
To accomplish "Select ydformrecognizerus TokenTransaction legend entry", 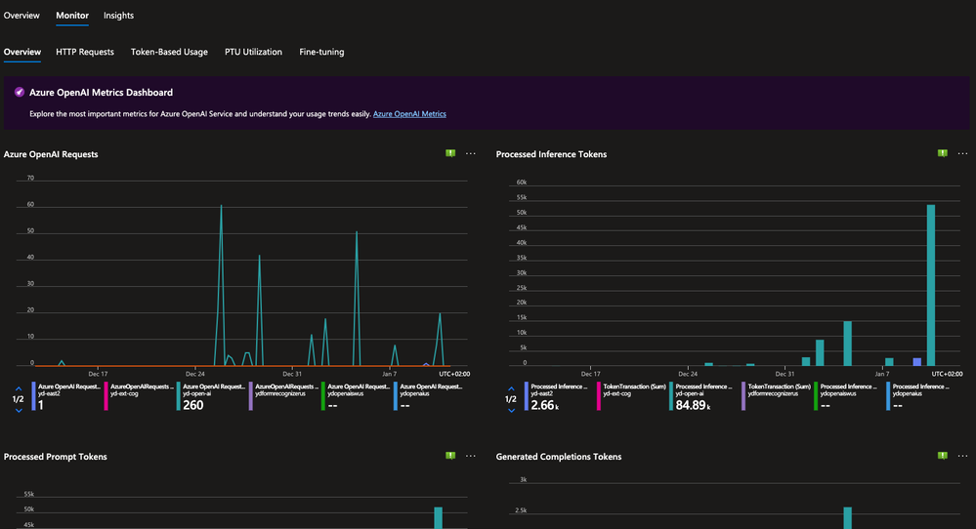I will pyautogui.click(x=776, y=396).
